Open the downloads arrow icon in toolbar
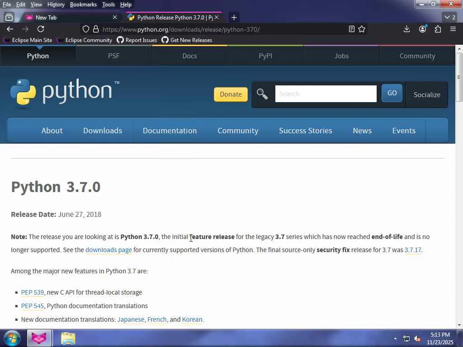463x347 pixels. tap(406, 29)
